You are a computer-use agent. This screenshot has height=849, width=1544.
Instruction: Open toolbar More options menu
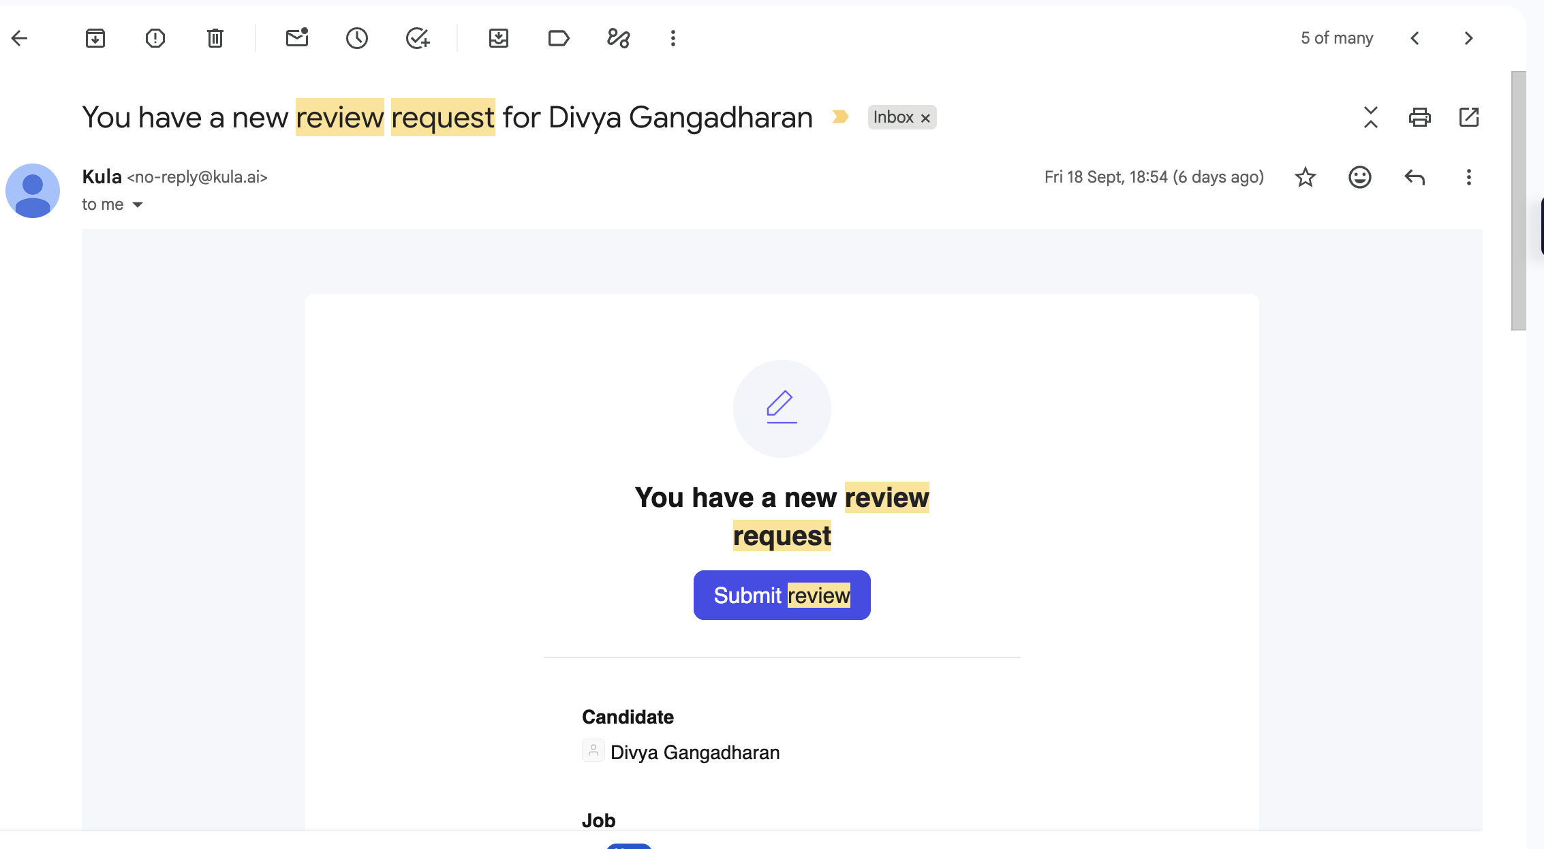click(x=673, y=38)
